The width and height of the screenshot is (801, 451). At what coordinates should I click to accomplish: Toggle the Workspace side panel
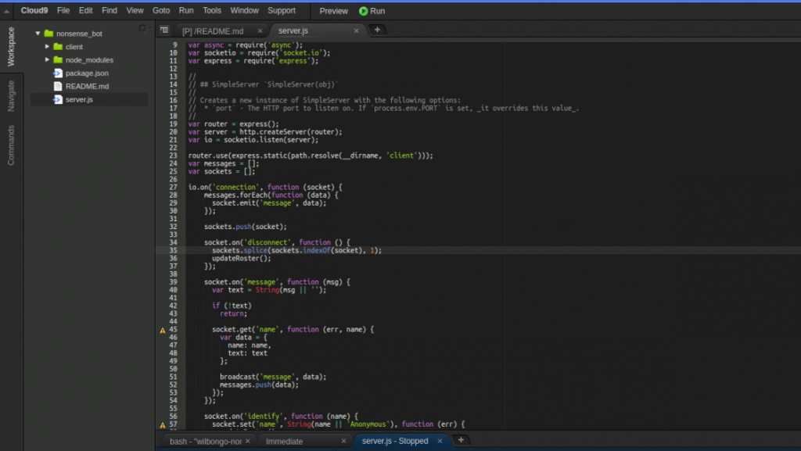tap(11, 46)
